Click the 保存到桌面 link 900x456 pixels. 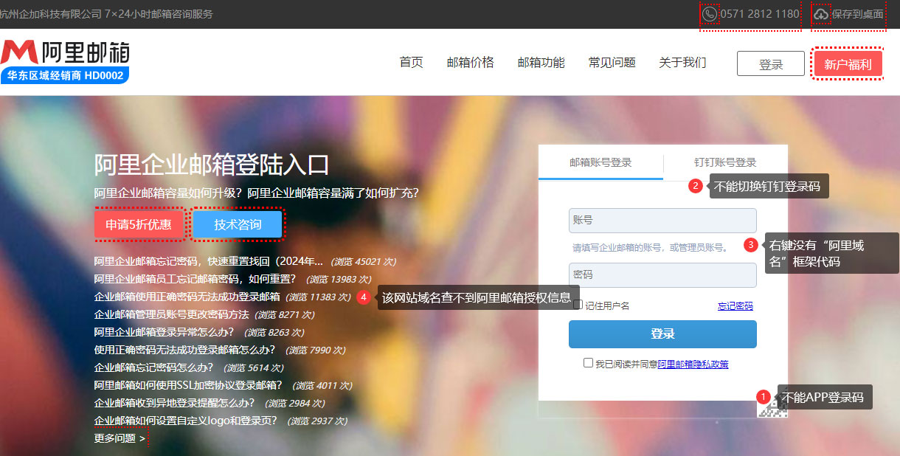[857, 14]
